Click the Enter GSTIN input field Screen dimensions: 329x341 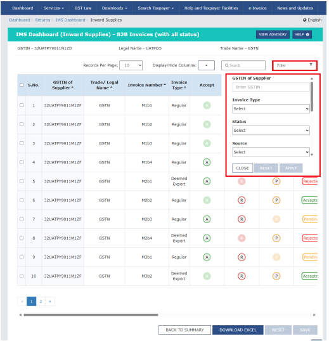click(271, 87)
